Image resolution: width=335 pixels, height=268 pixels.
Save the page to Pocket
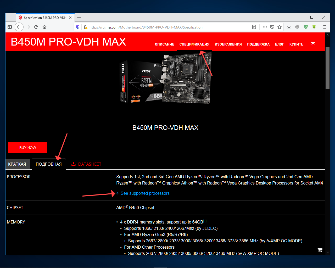coord(272,27)
